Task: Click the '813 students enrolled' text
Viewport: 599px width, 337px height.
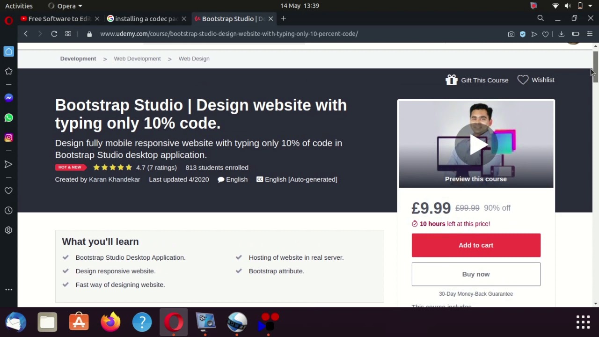Action: coord(217,168)
